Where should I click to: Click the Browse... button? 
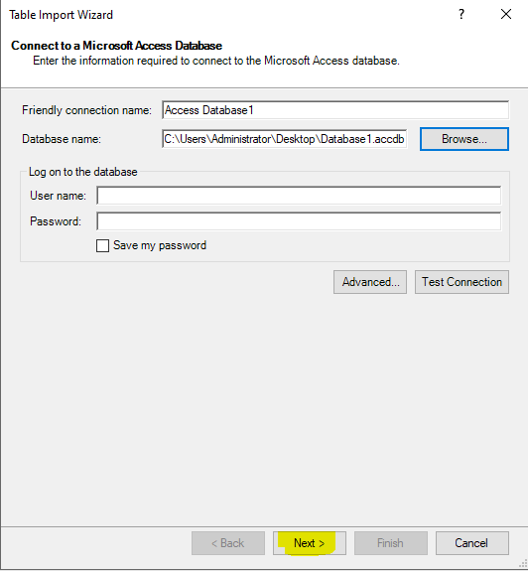pyautogui.click(x=464, y=139)
